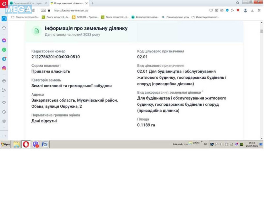Open the 'Рекомендуемые узлы' bookmark
Screen dimensions: 264x198
tap(176, 17)
